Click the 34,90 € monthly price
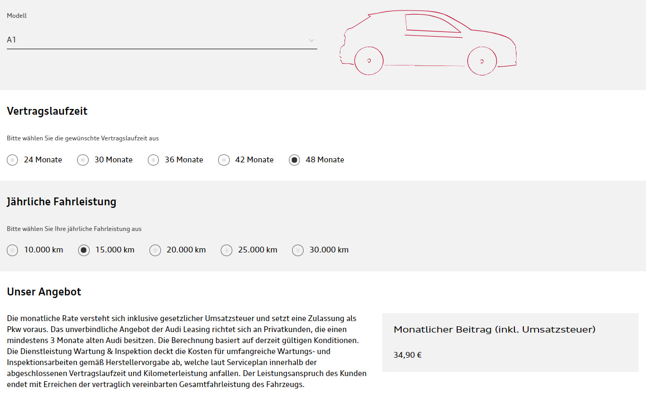The height and width of the screenshot is (397, 646). coord(407,355)
